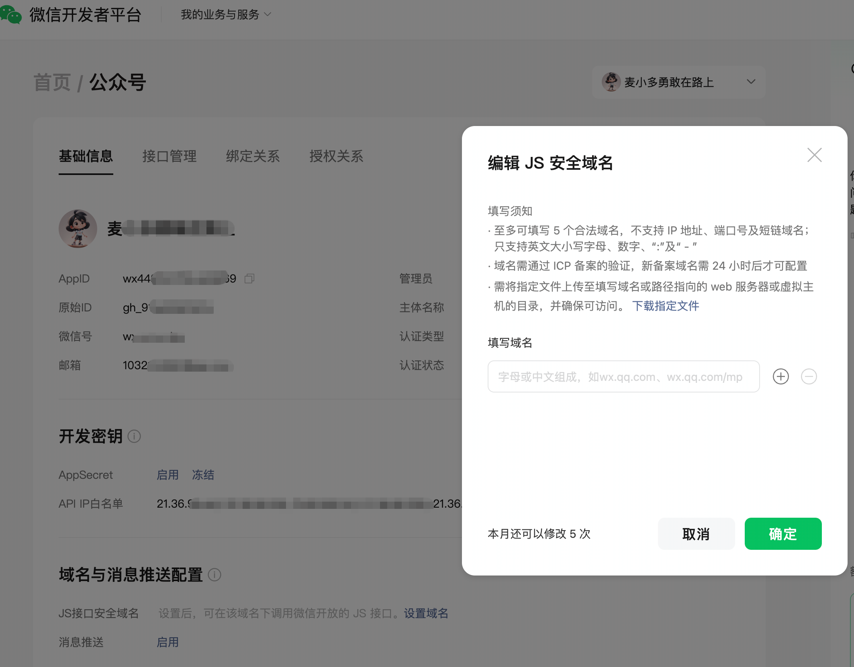Switch to the 绑定关系 tab
The image size is (854, 667).
tap(253, 156)
